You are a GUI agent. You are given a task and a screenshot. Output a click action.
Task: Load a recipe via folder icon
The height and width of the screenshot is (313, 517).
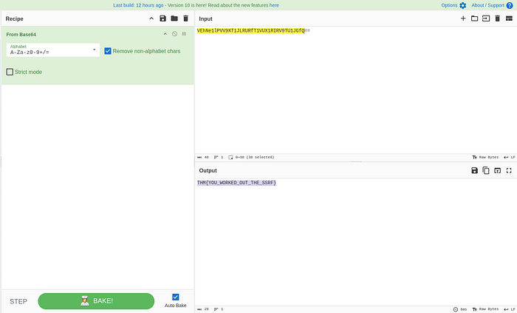tap(174, 18)
